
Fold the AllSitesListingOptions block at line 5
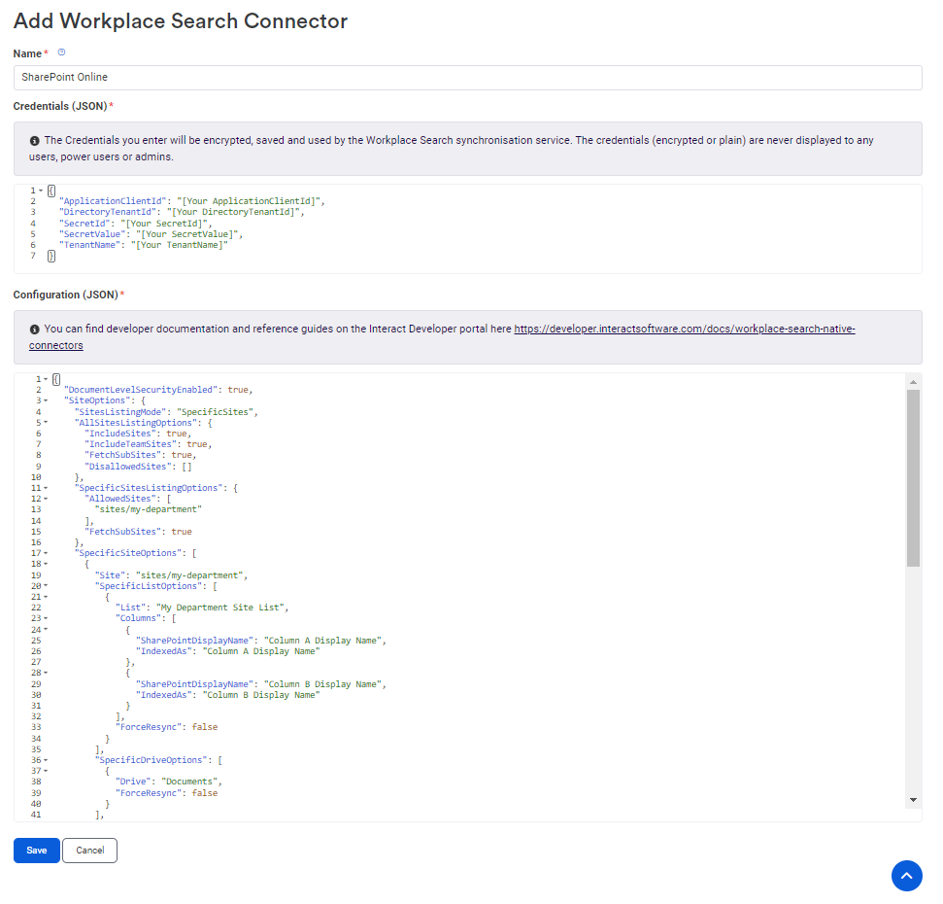46,423
